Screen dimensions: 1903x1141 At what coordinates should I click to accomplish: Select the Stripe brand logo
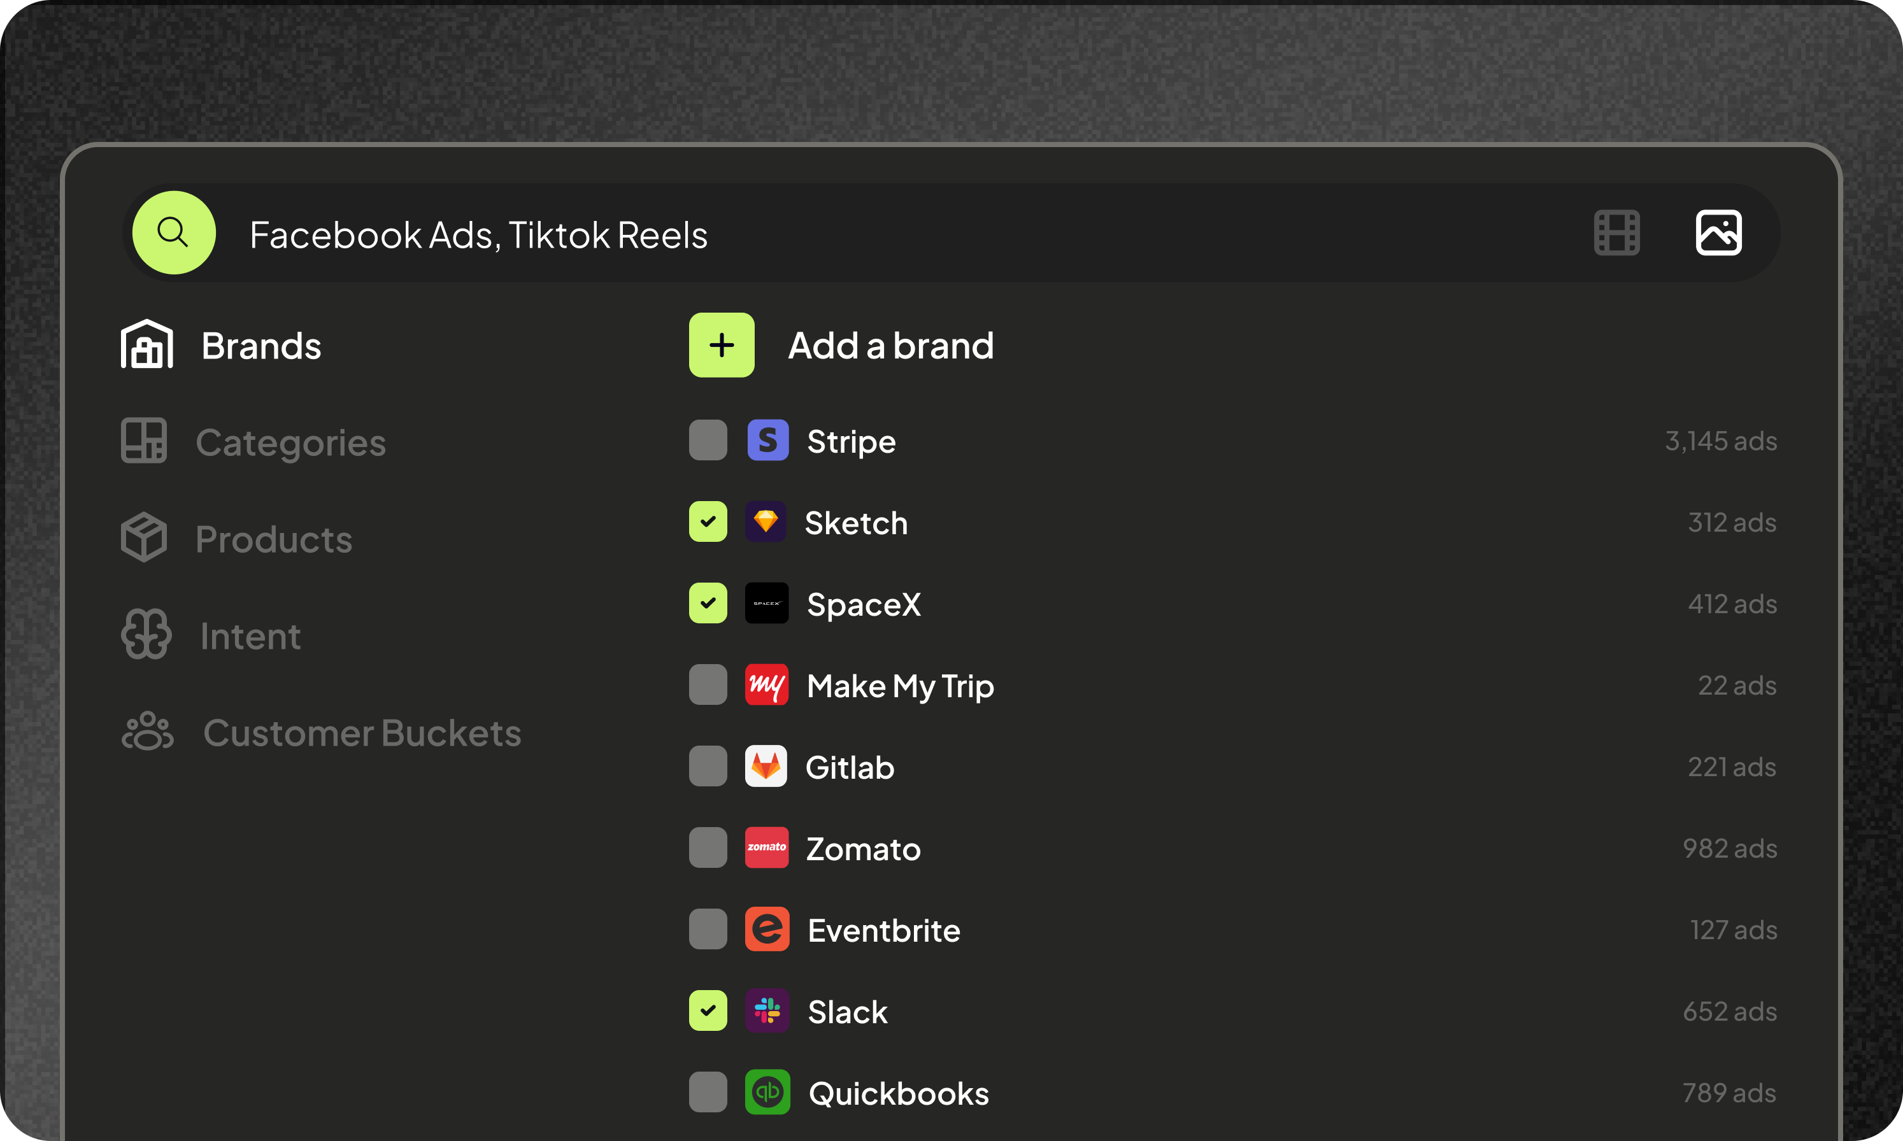pyautogui.click(x=767, y=441)
